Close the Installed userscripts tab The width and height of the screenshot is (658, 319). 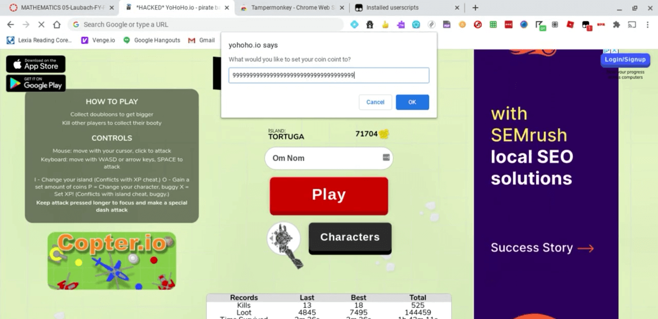tap(457, 8)
